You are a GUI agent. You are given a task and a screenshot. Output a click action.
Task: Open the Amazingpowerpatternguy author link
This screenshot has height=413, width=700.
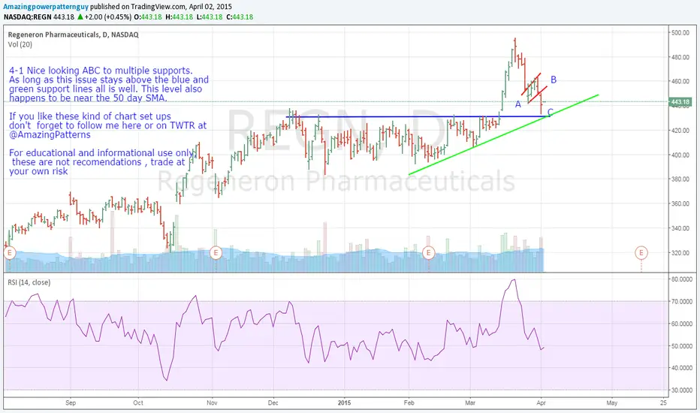[x=46, y=7]
